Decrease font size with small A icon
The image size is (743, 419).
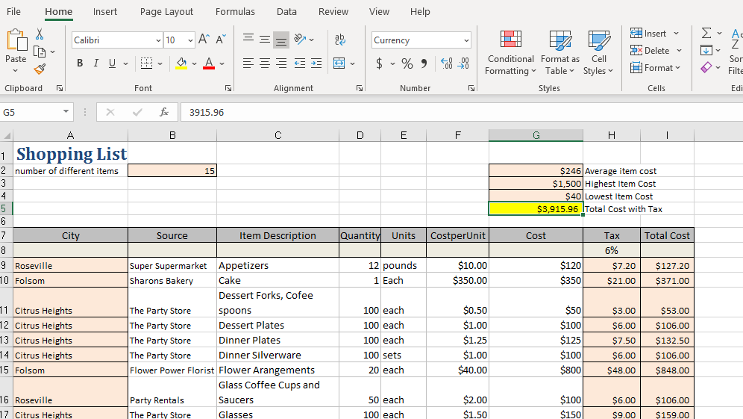[221, 40]
